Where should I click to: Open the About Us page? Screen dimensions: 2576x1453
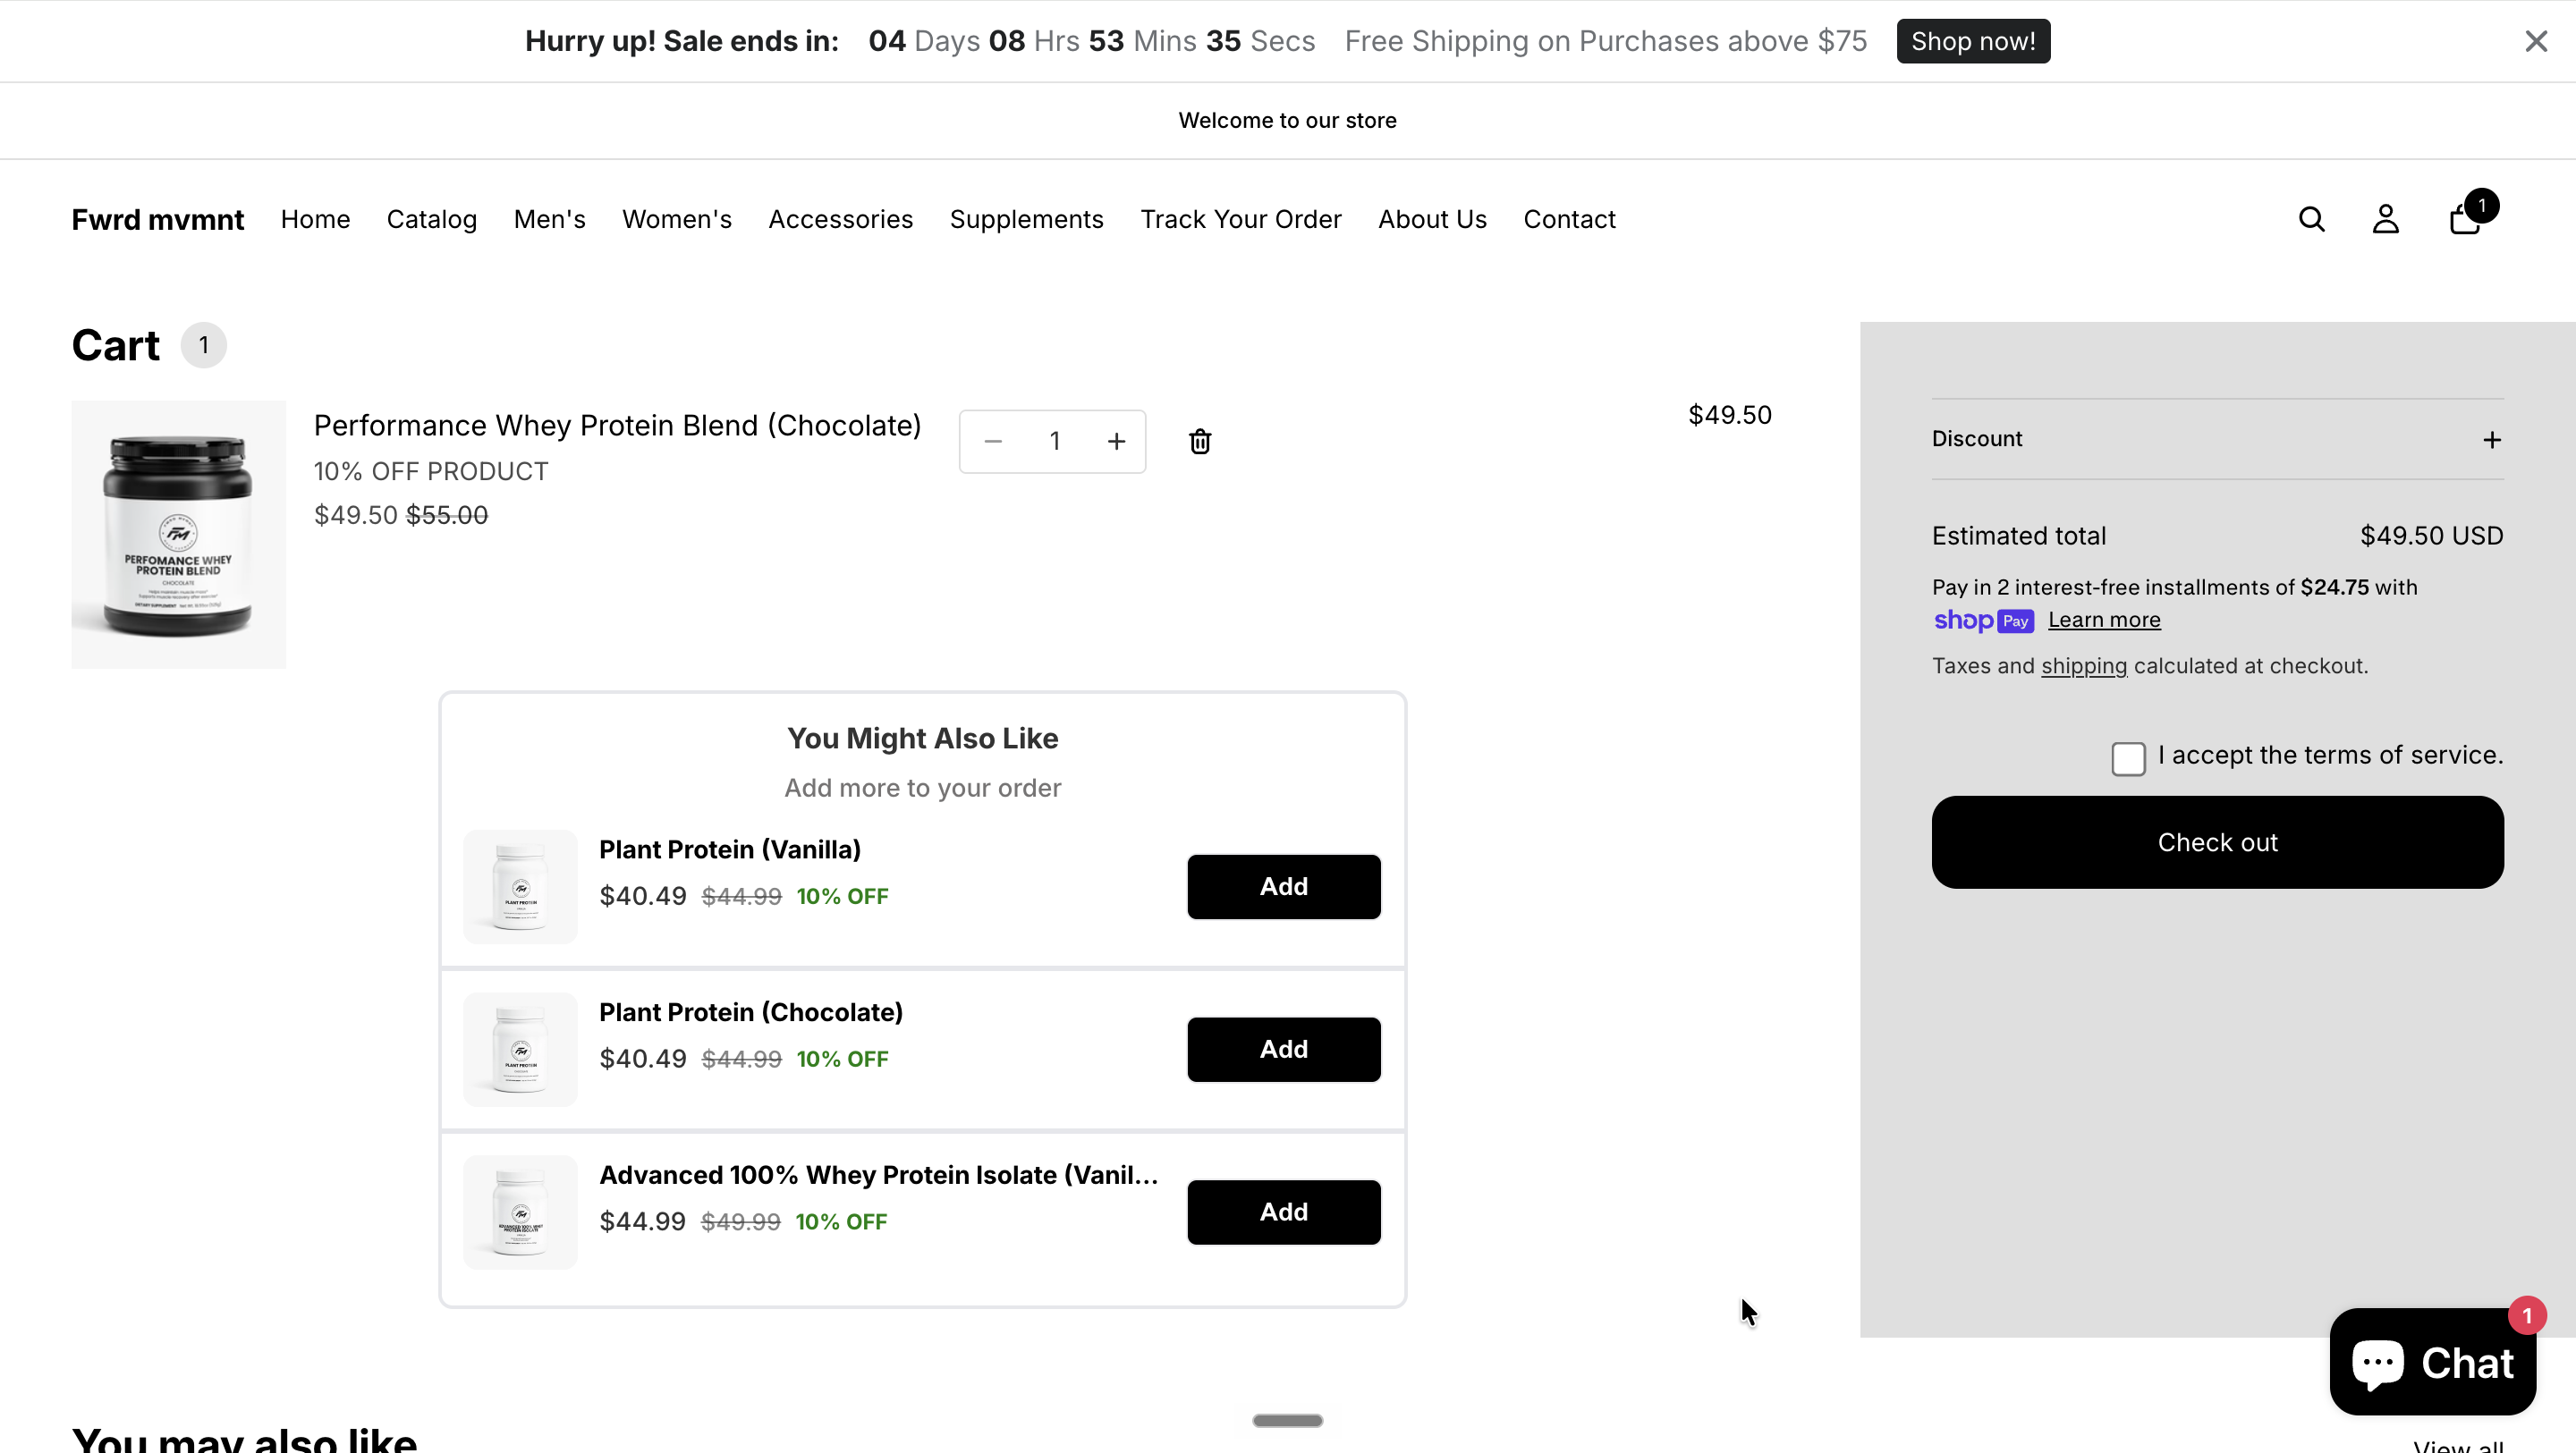[x=1432, y=219]
